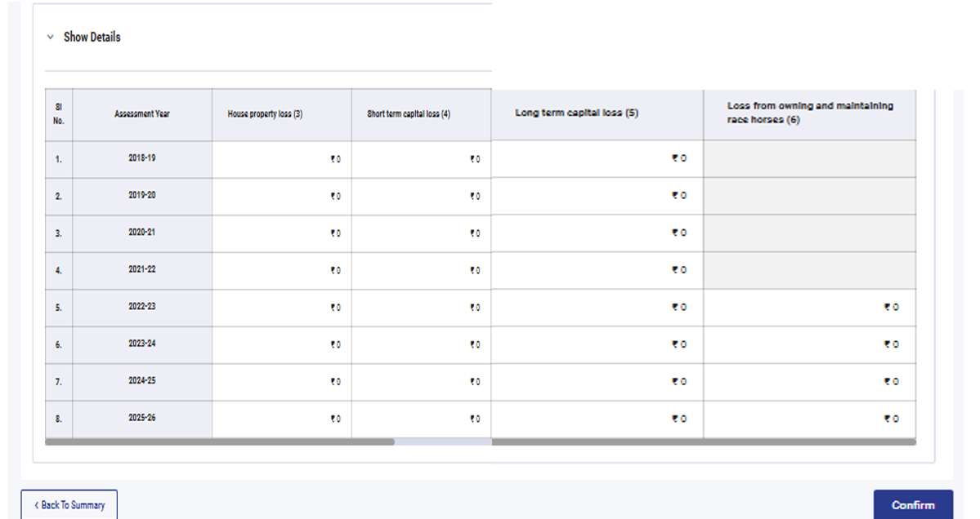Screen dimensions: 980x519
Task: Edit Short term capital loss for 2018-19
Action: 421,159
